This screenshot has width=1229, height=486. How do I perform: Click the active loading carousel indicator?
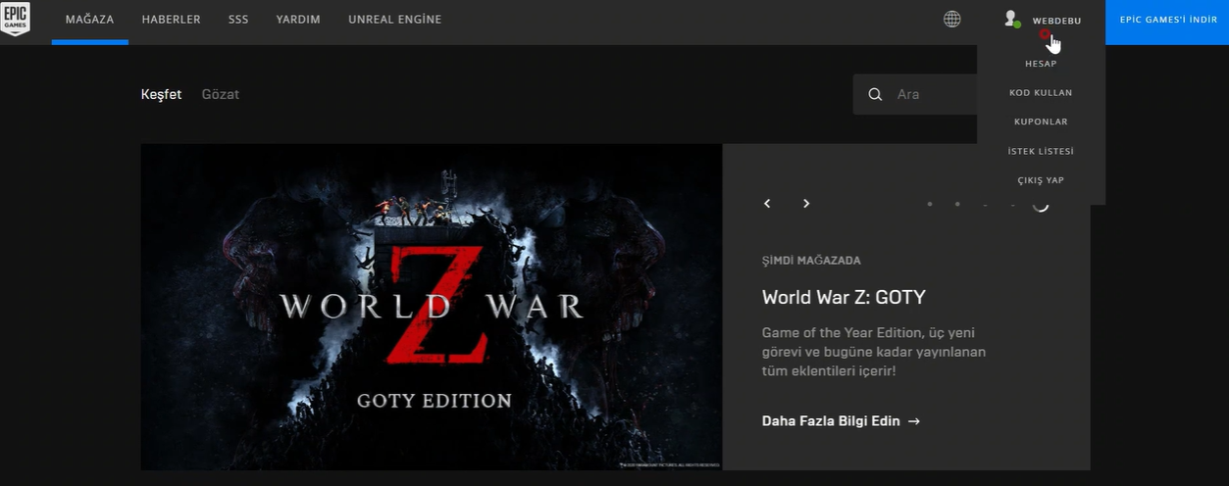(1041, 204)
